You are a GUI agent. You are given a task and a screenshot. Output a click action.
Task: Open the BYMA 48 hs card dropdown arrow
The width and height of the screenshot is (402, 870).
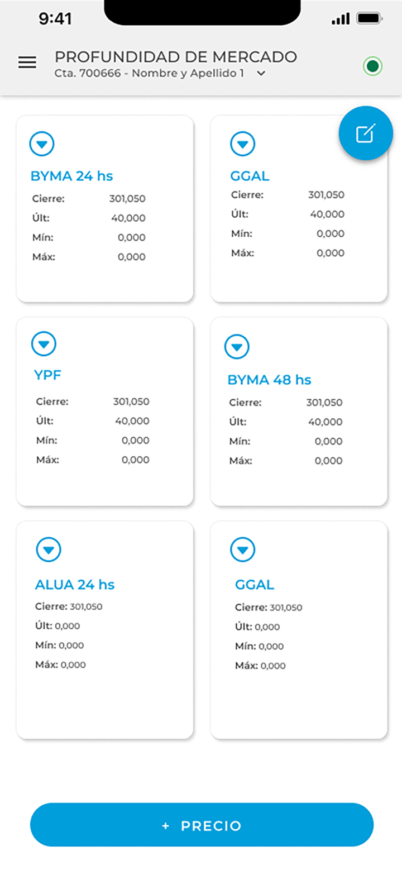point(237,347)
